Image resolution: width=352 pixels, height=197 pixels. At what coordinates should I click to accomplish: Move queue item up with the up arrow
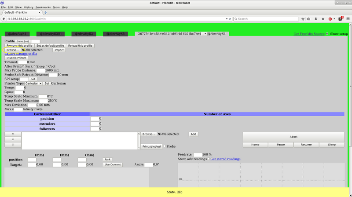click(13, 134)
